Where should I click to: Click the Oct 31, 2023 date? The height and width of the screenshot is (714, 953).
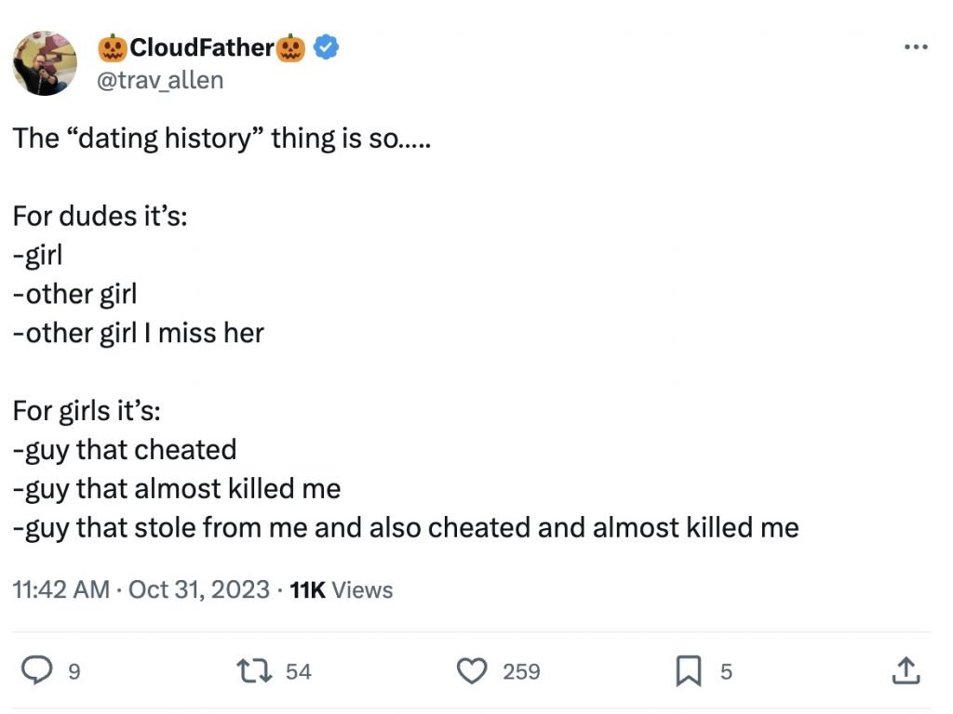click(199, 590)
